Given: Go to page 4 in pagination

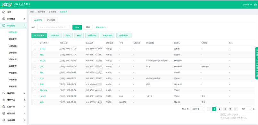Looking at the screenshot, I should tap(230, 109).
